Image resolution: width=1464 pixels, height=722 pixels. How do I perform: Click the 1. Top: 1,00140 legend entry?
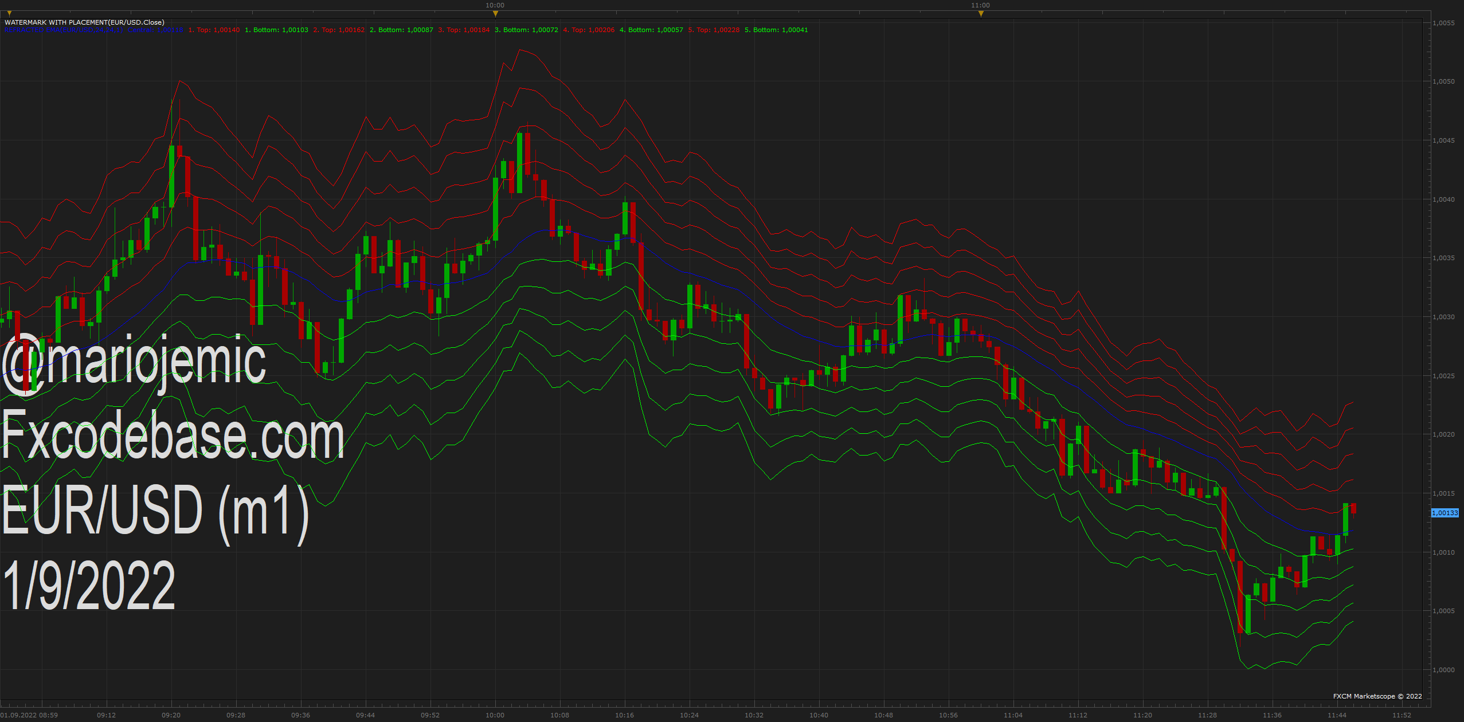click(214, 30)
